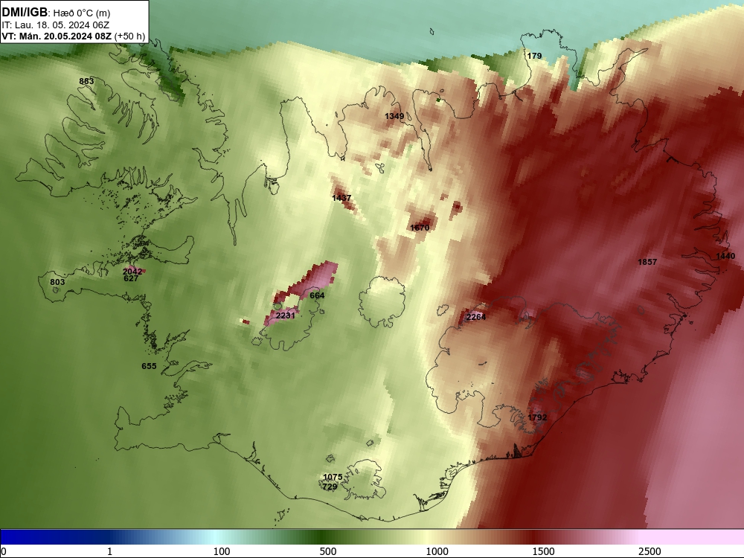Viewport: 744px width, 558px height.
Task: Click the 1 tick on colorbar
Action: (109, 551)
